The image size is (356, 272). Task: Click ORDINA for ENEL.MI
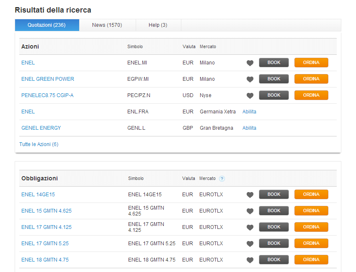(311, 63)
